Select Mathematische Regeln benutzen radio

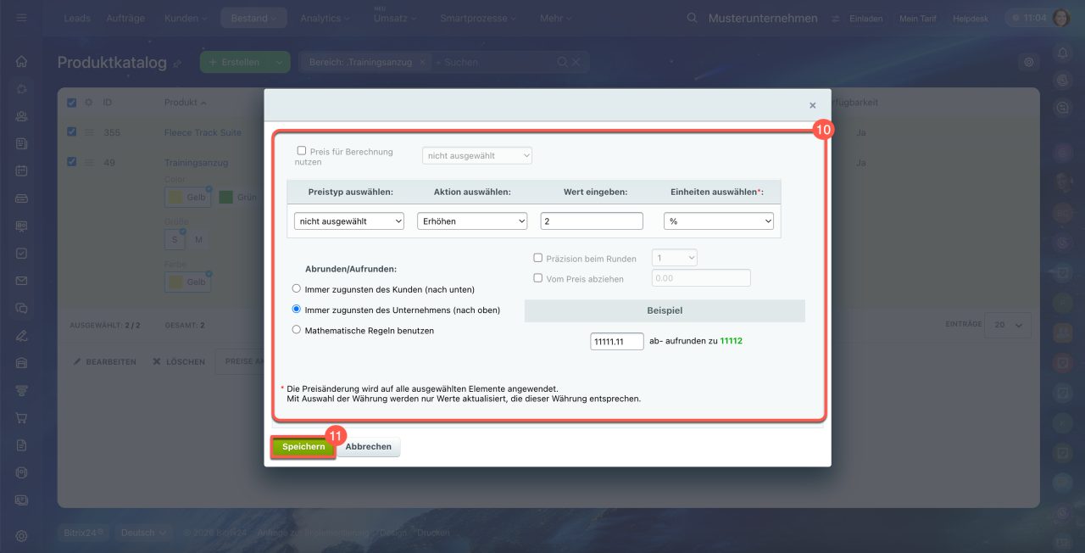297,330
